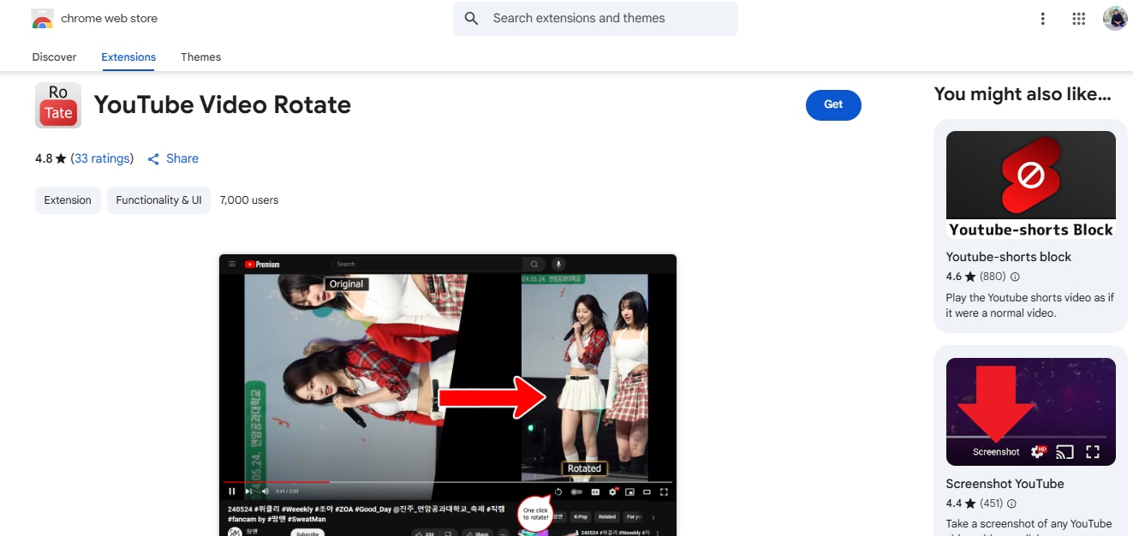Click the Share link
Screen dimensions: 1133x536
pyautogui.click(x=182, y=158)
